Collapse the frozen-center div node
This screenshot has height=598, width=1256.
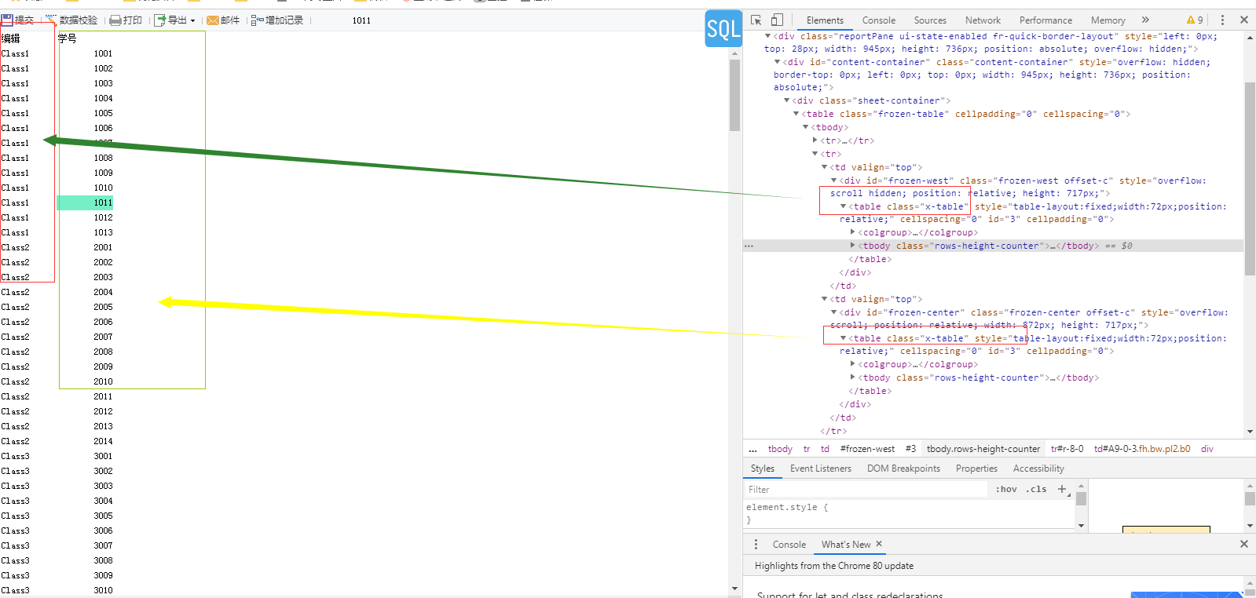click(834, 312)
